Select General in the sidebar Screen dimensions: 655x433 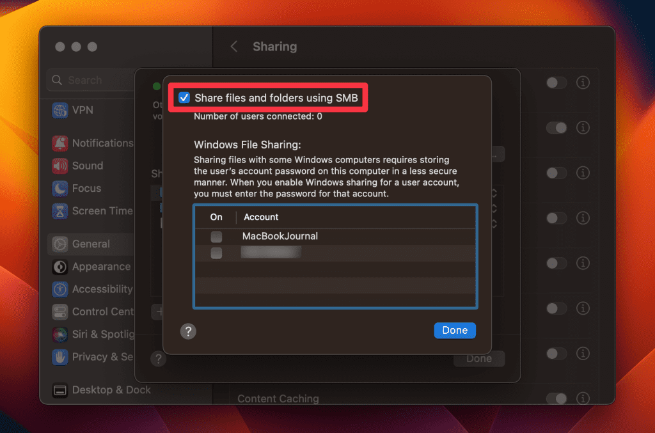coord(91,244)
